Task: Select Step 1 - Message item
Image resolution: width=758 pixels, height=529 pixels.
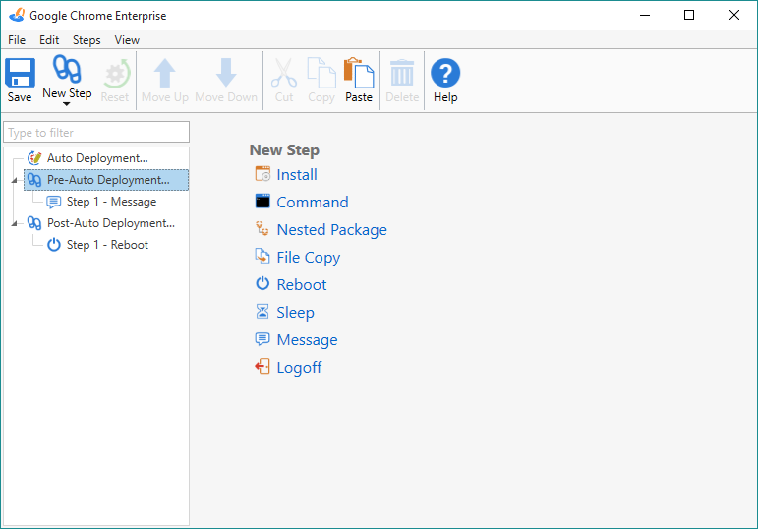Action: click(111, 202)
